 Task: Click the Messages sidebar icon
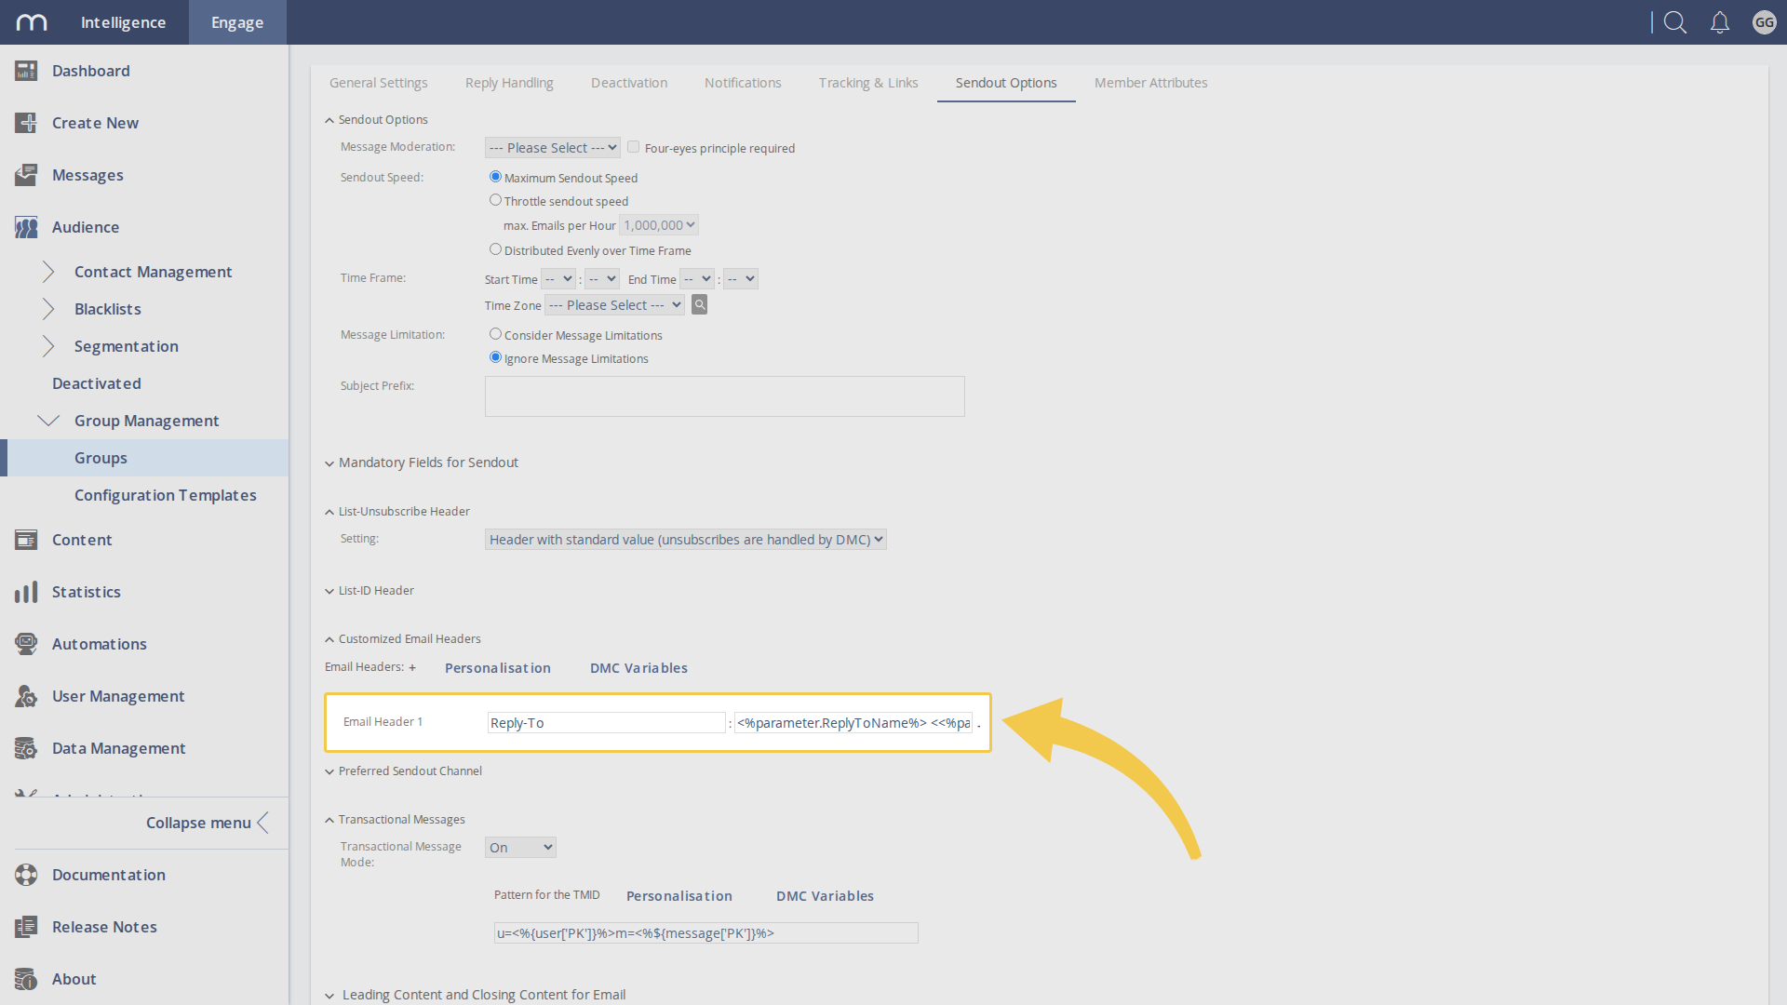pos(26,175)
